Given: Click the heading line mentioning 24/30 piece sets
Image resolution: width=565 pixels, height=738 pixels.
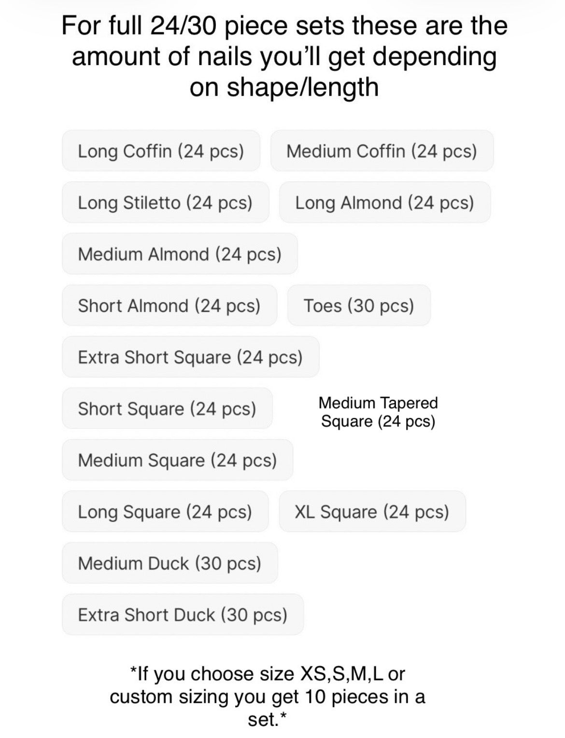Looking at the screenshot, I should pyautogui.click(x=284, y=26).
